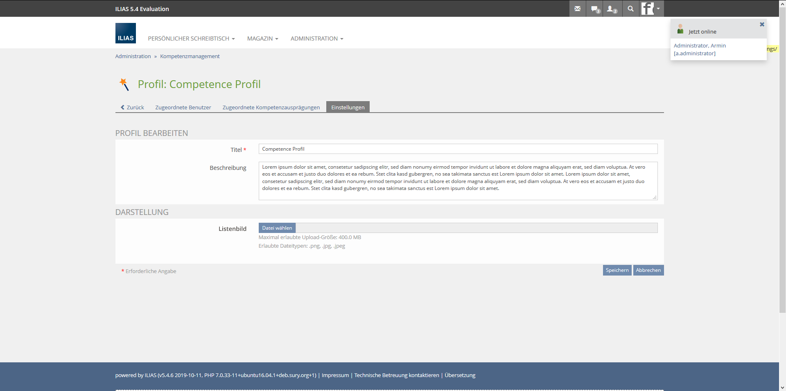Close the Jetzt online popup
Screen dimensions: 786x391
[762, 25]
